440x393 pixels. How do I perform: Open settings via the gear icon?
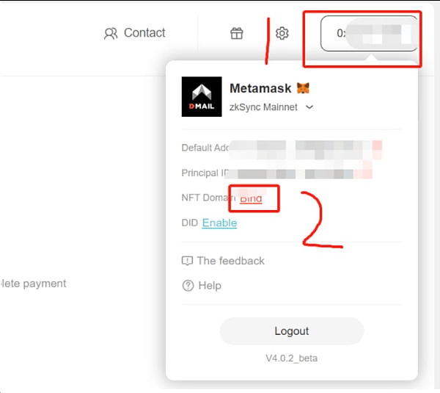click(282, 33)
